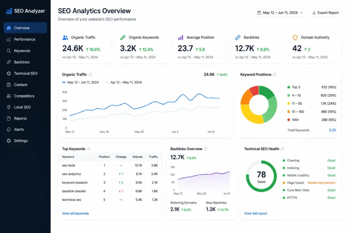
Task: Select the keyword research row
Action: pos(110,183)
